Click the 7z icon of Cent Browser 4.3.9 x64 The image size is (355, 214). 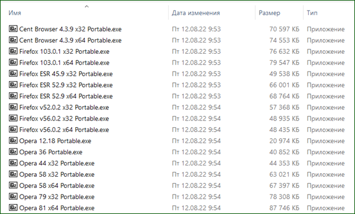point(13,40)
